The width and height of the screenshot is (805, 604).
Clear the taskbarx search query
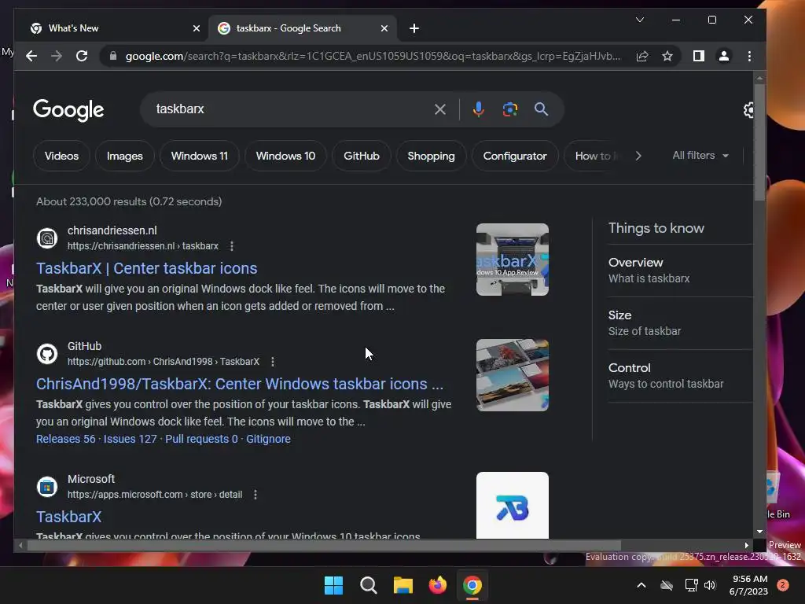tap(440, 109)
